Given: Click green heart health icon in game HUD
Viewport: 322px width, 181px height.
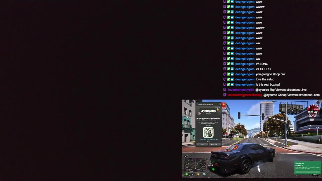Looking at the screenshot, I should click(x=186, y=174).
